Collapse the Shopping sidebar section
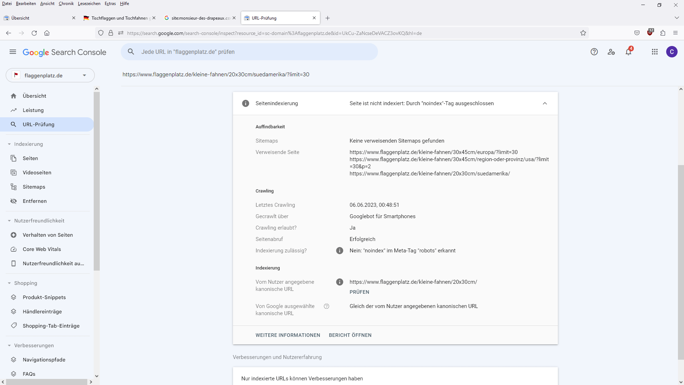 click(x=9, y=283)
